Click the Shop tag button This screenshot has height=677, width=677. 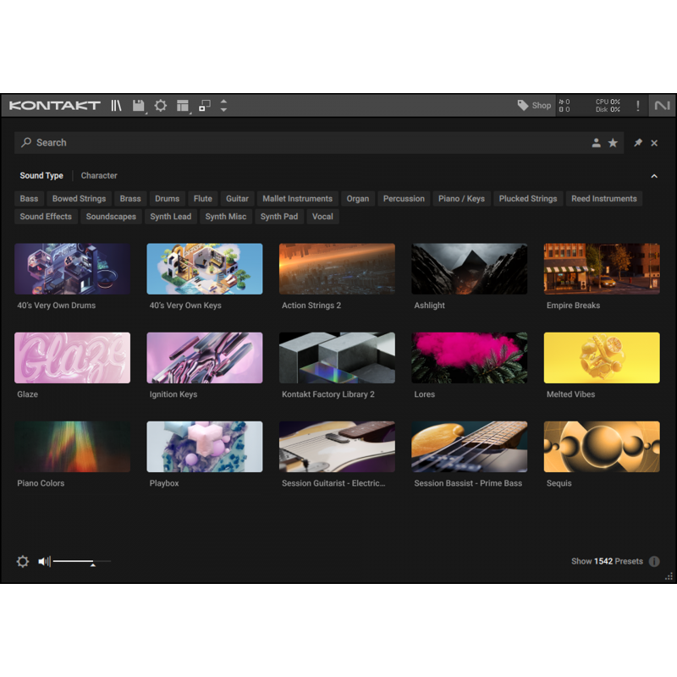534,105
